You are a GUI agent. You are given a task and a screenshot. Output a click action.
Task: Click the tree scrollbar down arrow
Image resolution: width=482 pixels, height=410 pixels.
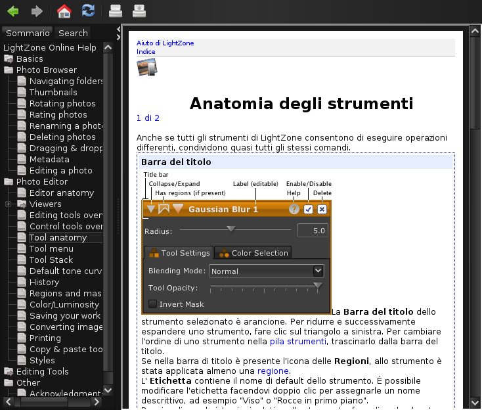[x=108, y=391]
